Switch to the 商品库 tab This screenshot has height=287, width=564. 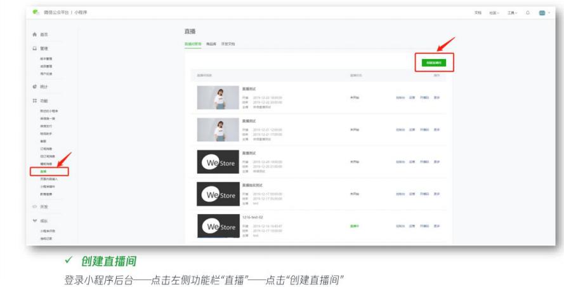(x=211, y=44)
